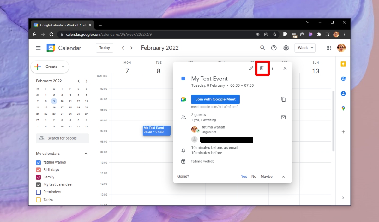The image size is (379, 222).
Task: Open Google Keep in side panel
Action: (343, 64)
